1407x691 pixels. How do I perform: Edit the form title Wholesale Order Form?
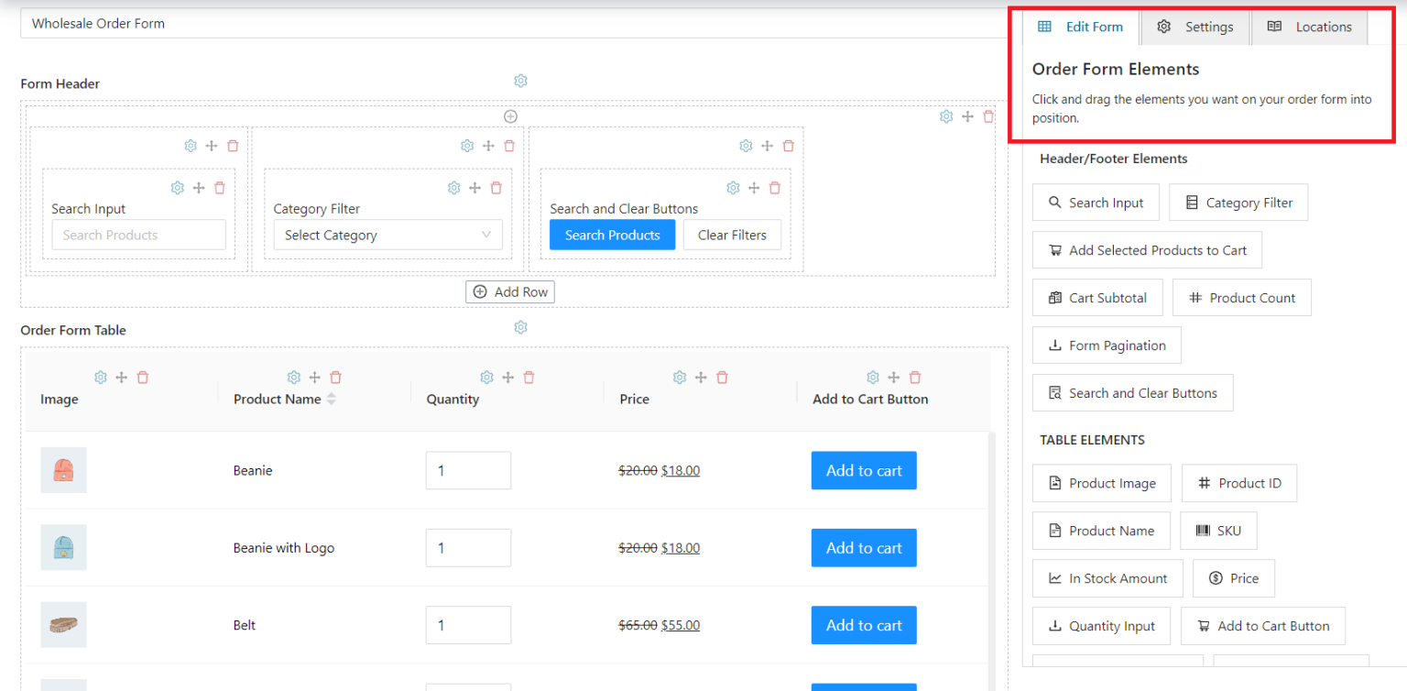pyautogui.click(x=98, y=23)
